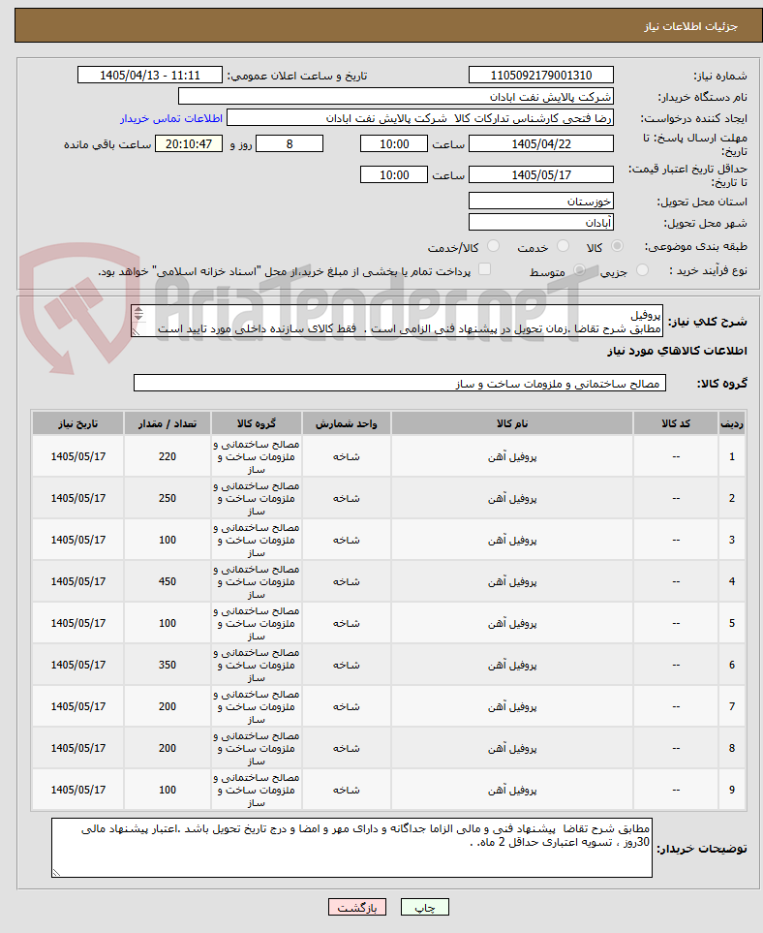Select the جزیی purchase type radio
The width and height of the screenshot is (763, 933).
click(x=642, y=270)
